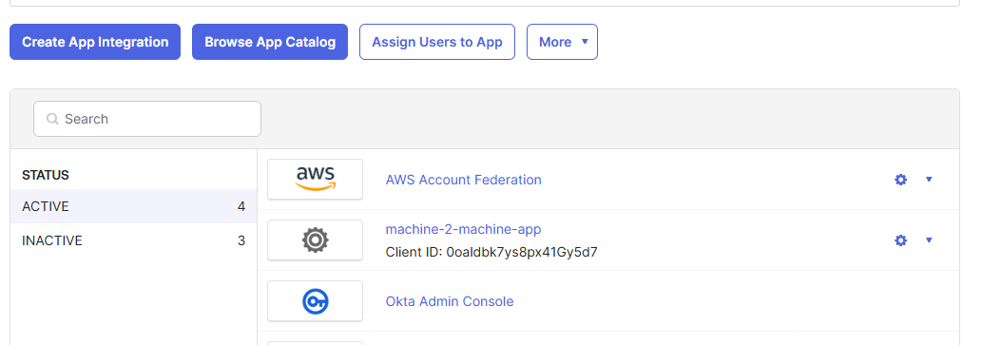Click gear icon for AWS Account Federation
Image resolution: width=982 pixels, height=345 pixels.
pos(900,180)
